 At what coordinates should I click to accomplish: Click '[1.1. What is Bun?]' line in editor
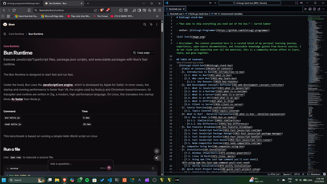coord(208,75)
